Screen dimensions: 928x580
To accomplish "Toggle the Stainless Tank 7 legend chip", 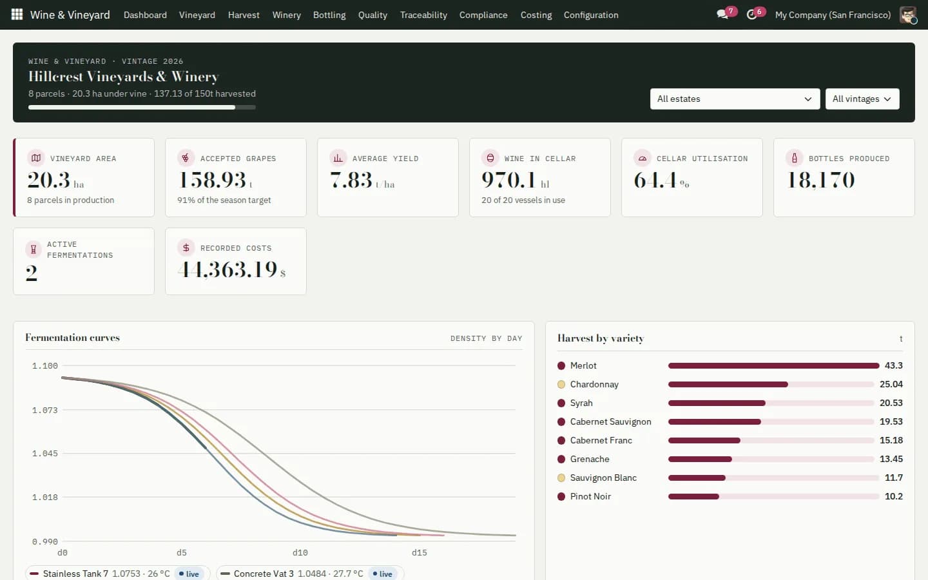I will (x=117, y=574).
